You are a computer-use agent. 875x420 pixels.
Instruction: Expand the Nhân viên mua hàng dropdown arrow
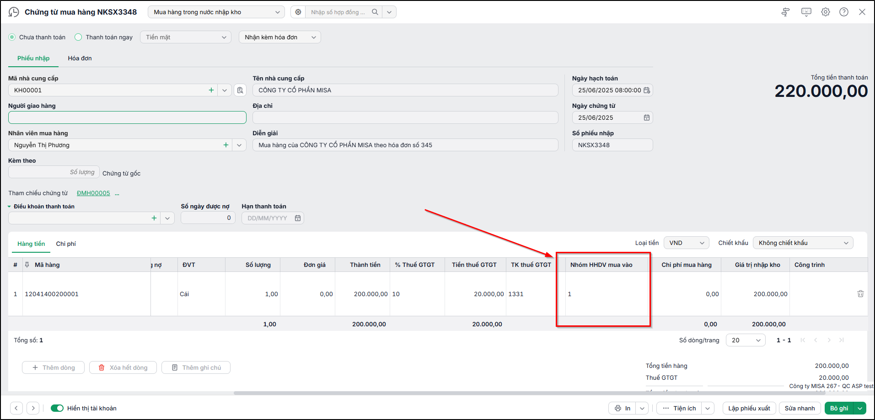239,145
